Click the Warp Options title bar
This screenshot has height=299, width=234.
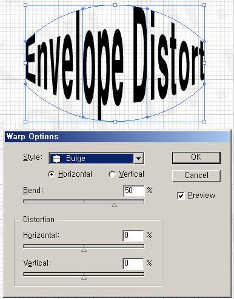tap(117, 137)
